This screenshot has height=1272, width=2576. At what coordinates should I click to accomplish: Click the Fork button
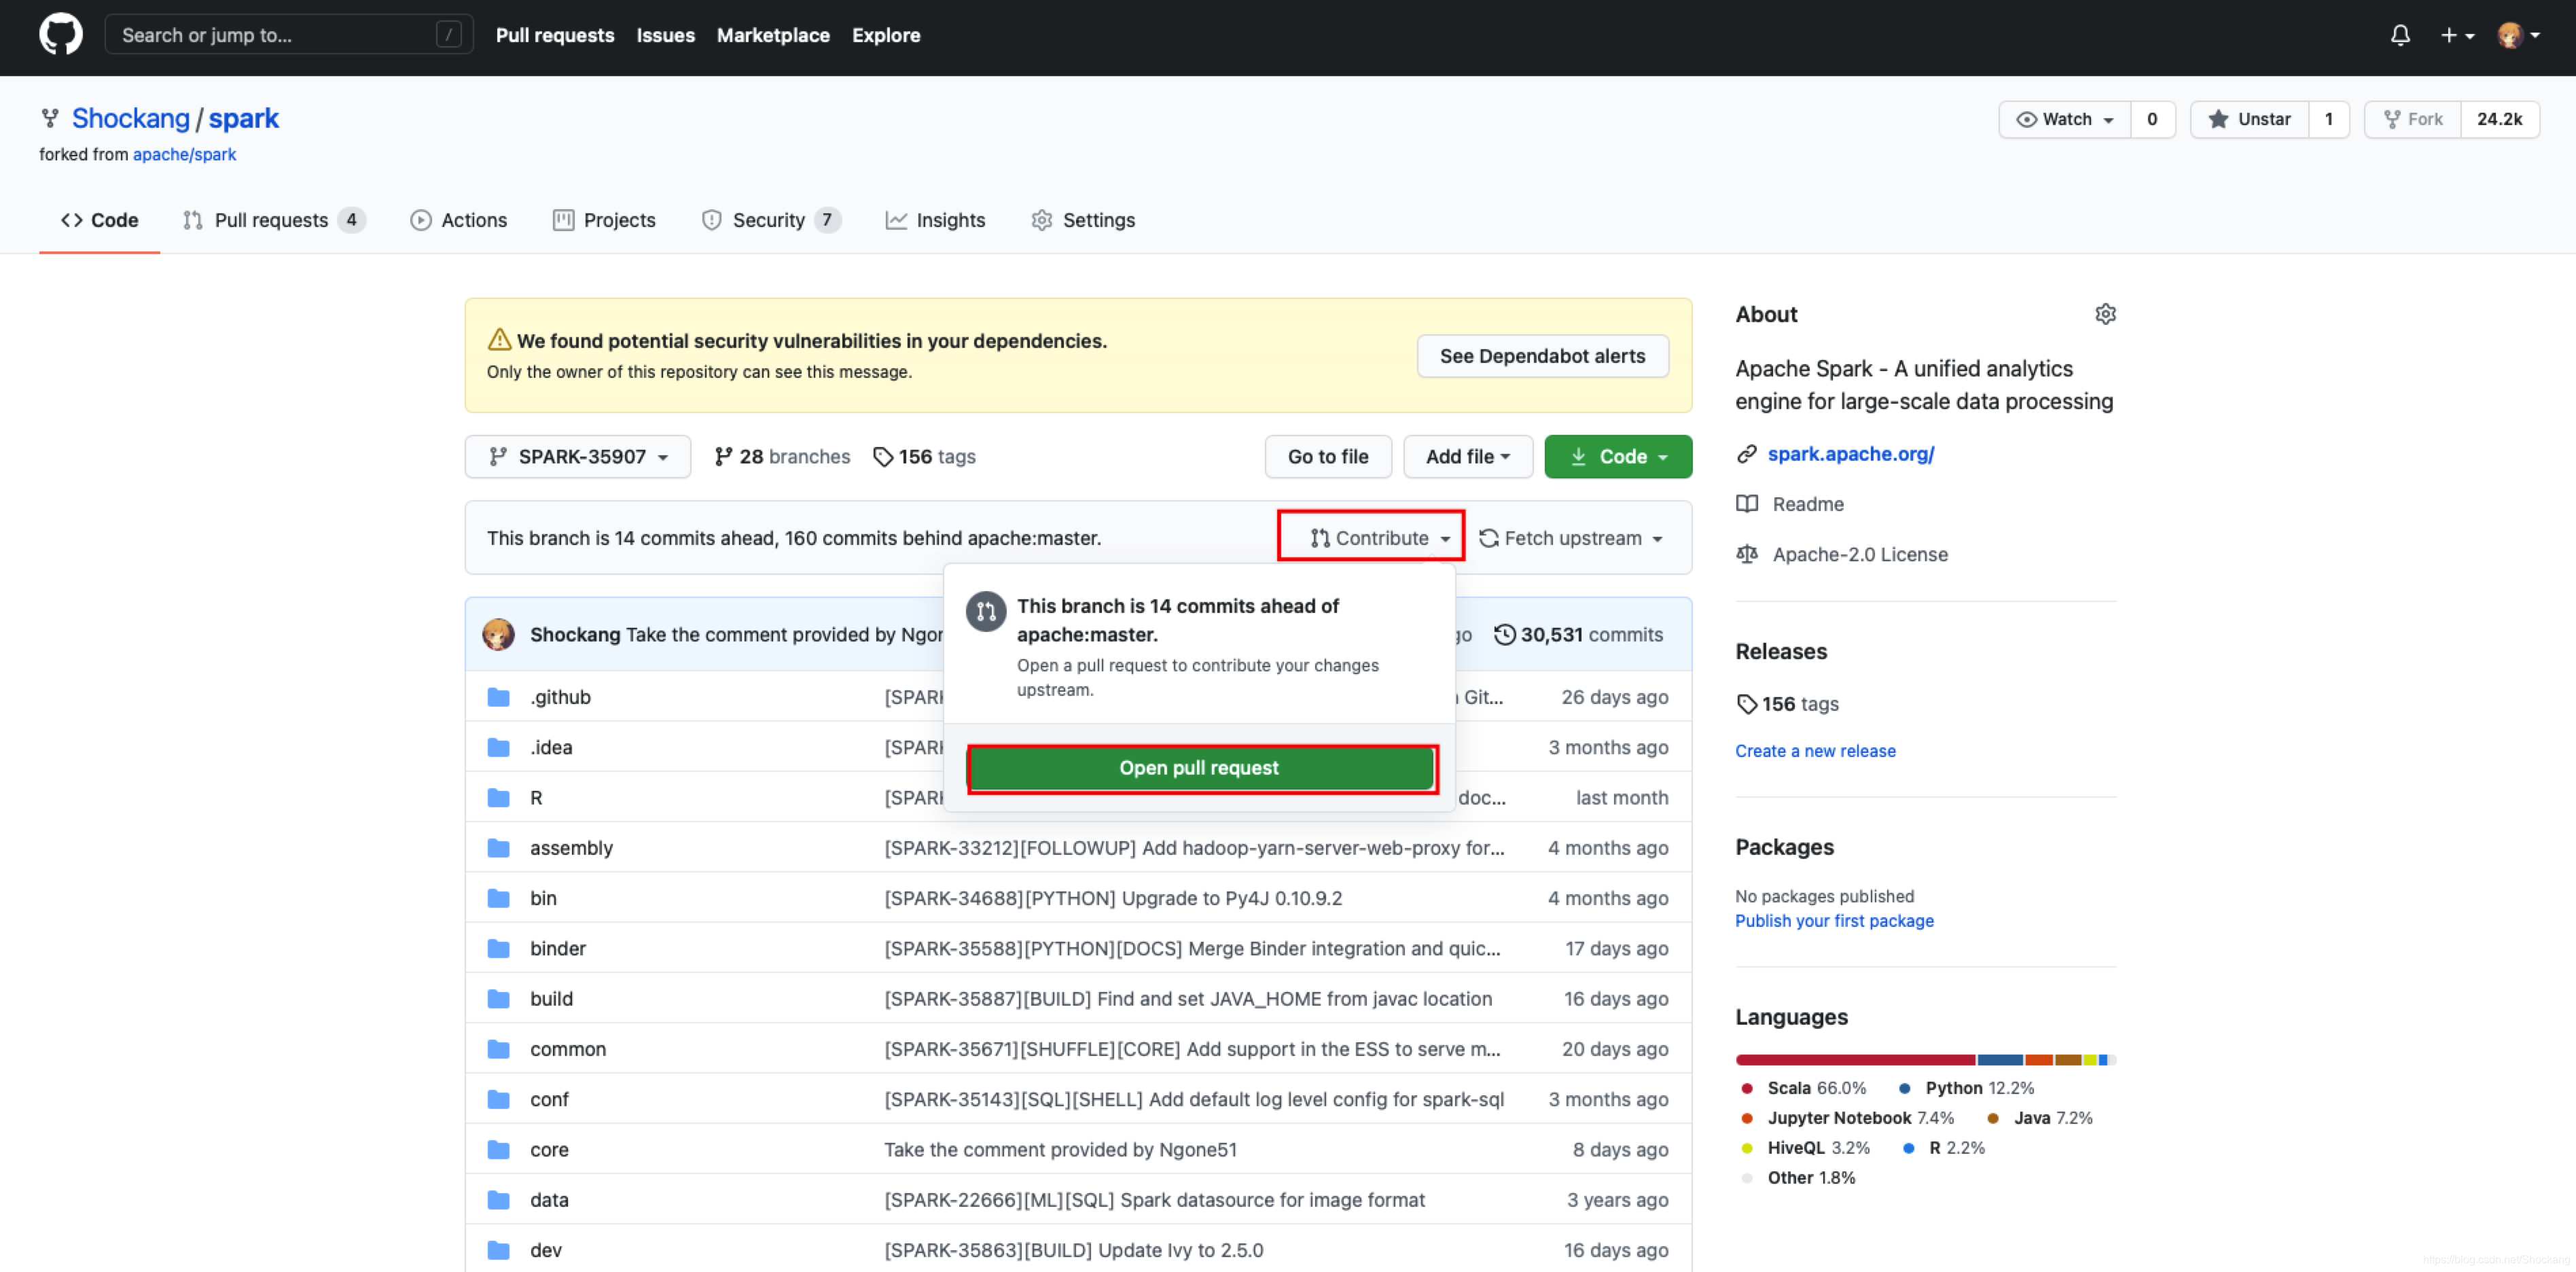point(2412,119)
